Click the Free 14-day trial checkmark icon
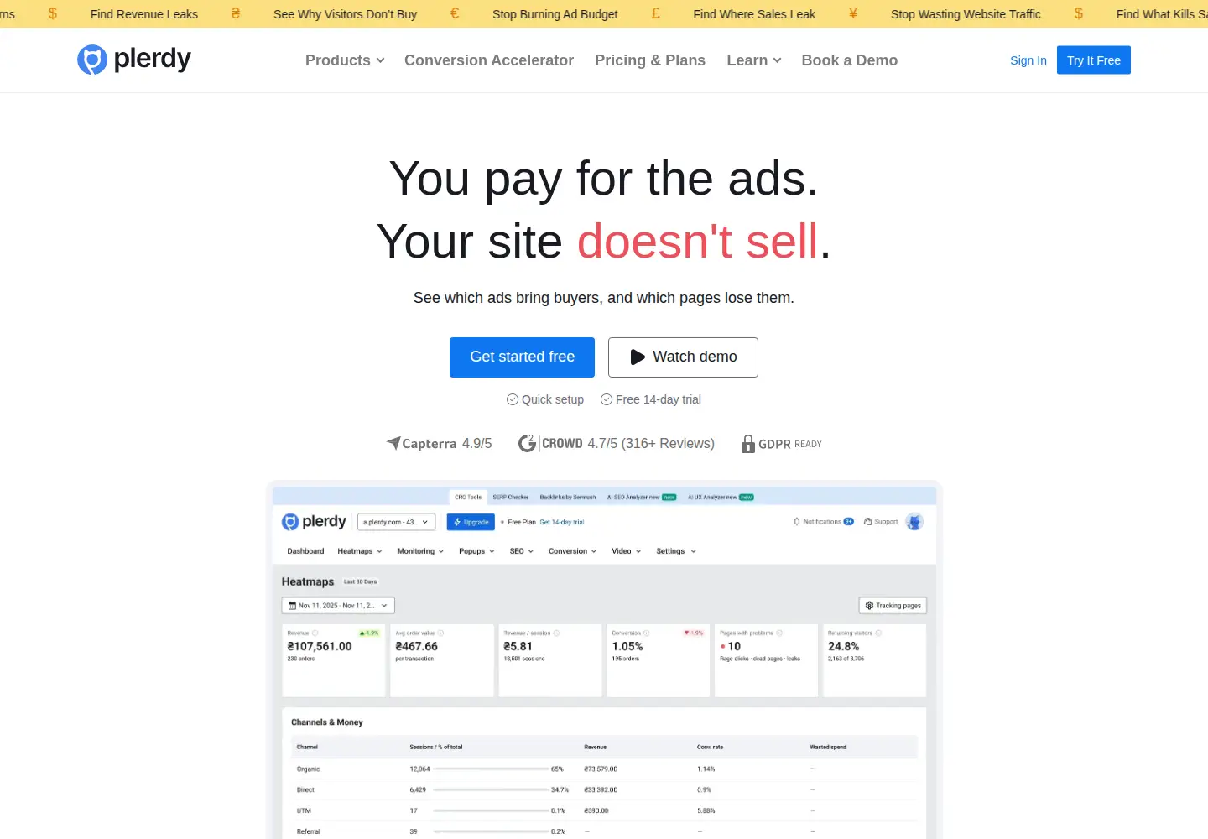 607,399
